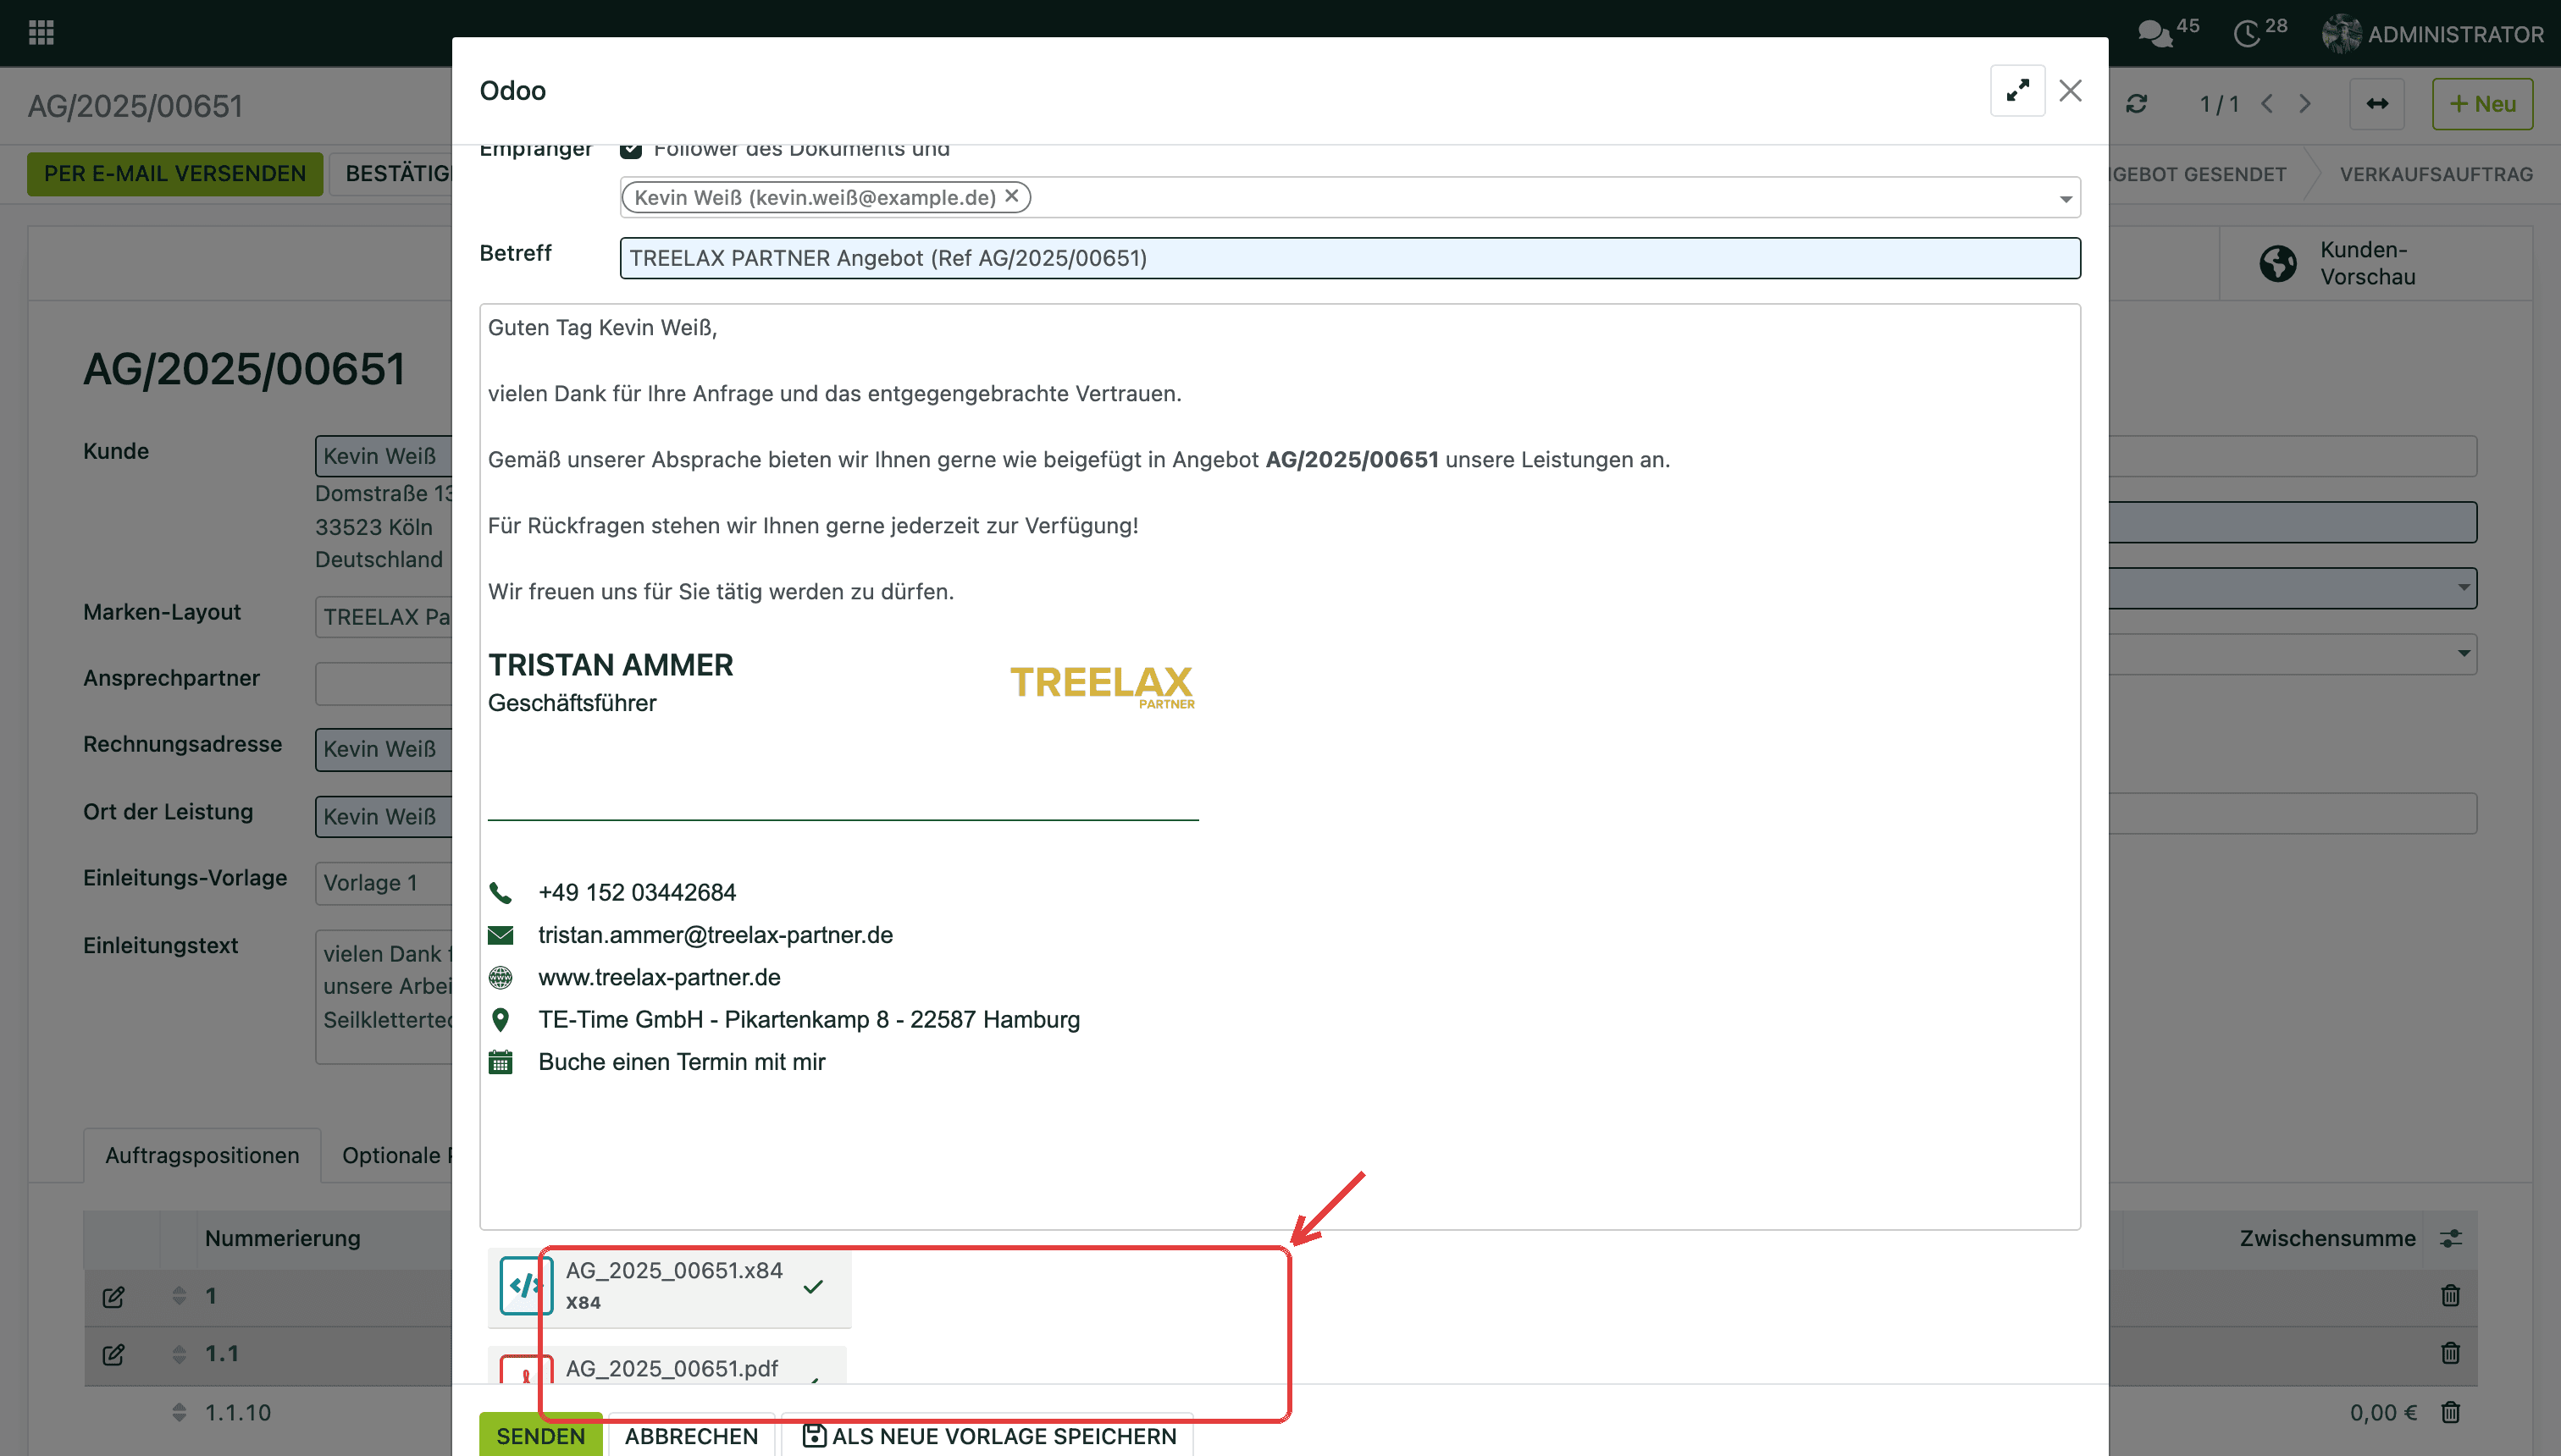
Task: Click the x84 attachment file icon
Action: [526, 1285]
